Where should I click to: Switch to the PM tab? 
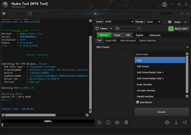pos(128,35)
